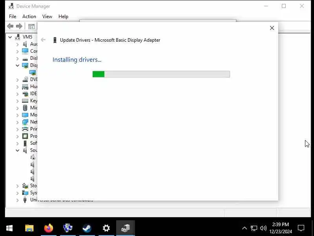Expand the Network adapters category
The height and width of the screenshot is (236, 314).
click(x=17, y=122)
